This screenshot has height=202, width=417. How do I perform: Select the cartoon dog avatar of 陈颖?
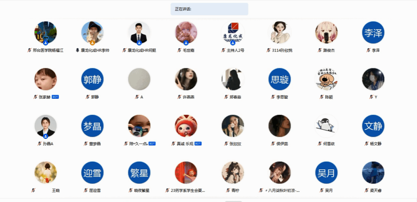click(326, 79)
